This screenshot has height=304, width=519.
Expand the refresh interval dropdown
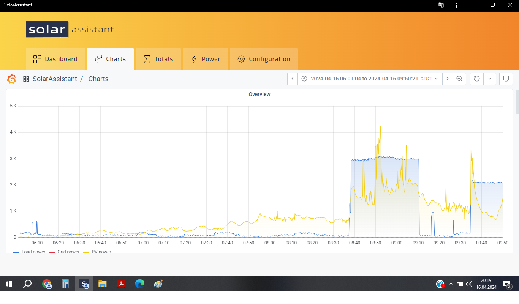pyautogui.click(x=489, y=79)
